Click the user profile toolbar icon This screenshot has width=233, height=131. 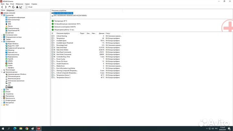pos(17,6)
